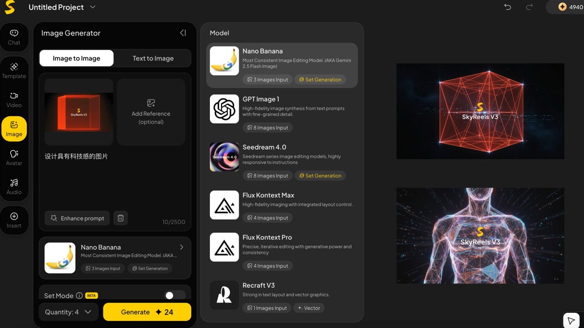Click the Generate button
The image size is (584, 328).
(x=147, y=311)
